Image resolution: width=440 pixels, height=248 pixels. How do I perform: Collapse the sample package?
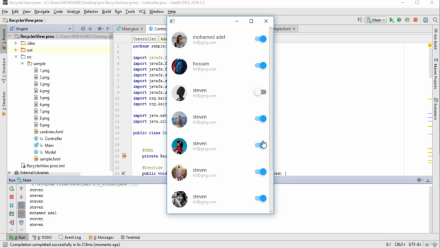coord(23,63)
